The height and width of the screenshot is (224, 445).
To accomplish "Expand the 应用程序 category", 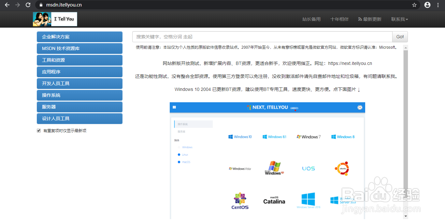I will click(79, 72).
